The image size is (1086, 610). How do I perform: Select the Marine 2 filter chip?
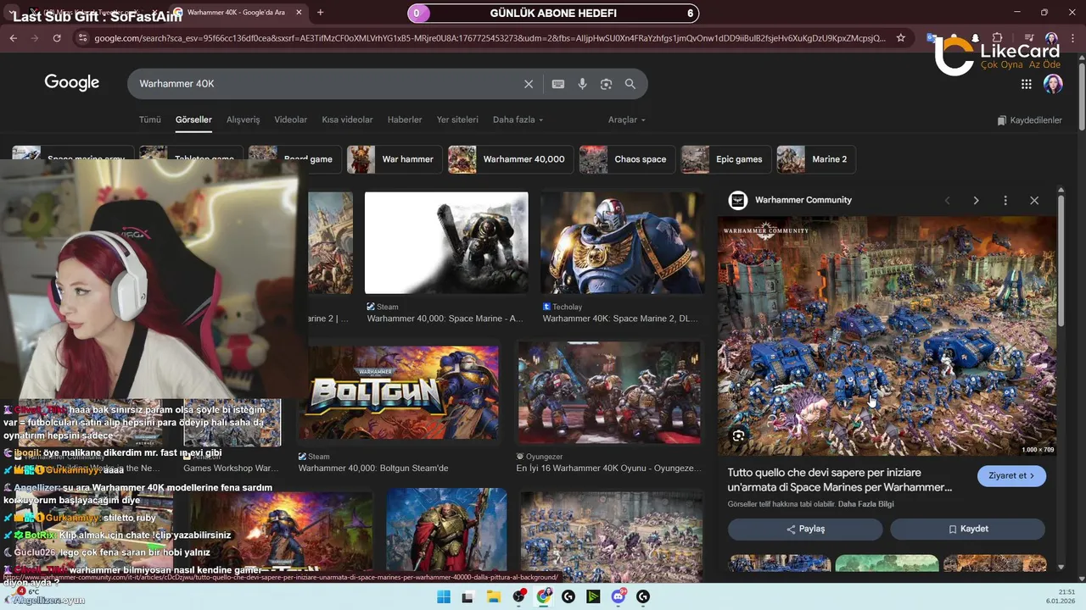tap(816, 159)
